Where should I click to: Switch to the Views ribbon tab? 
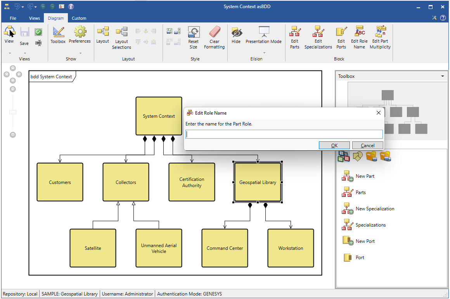pyautogui.click(x=35, y=18)
